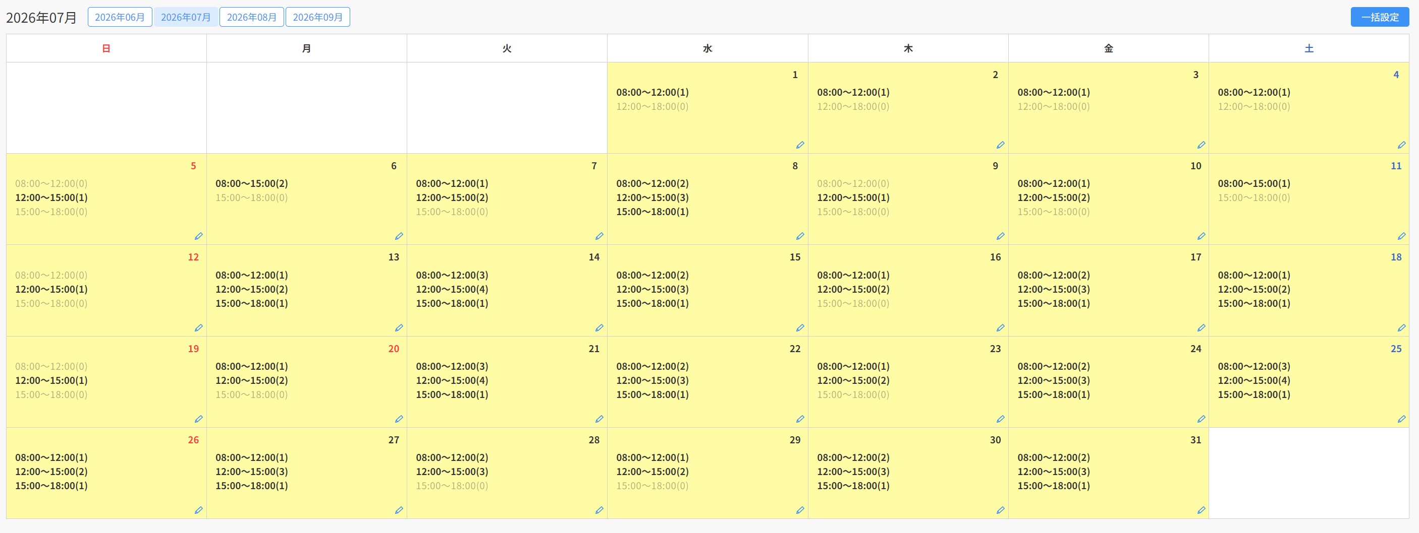Click the pencil icon on July 28
The width and height of the screenshot is (1419, 533).
click(599, 510)
